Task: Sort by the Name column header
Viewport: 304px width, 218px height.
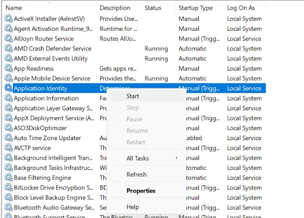Action: [49, 8]
